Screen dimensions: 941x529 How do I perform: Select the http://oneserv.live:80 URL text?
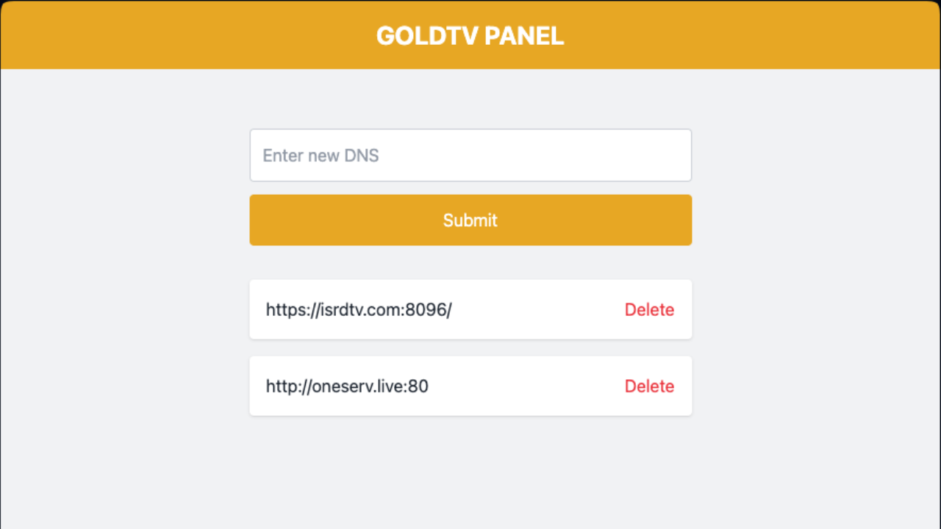point(347,386)
